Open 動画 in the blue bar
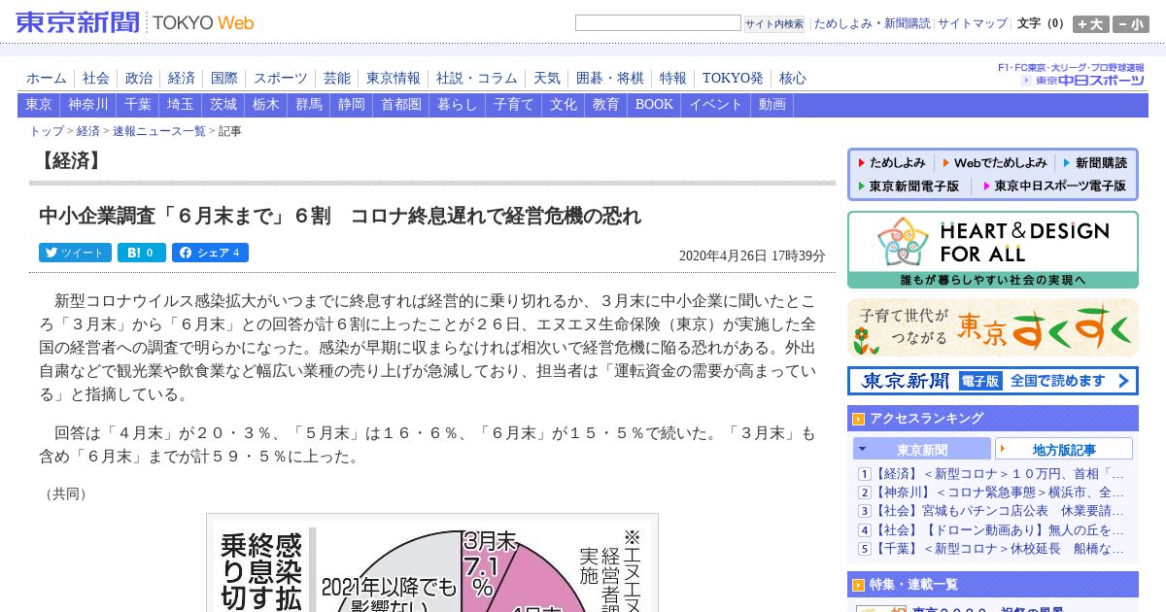 click(772, 105)
